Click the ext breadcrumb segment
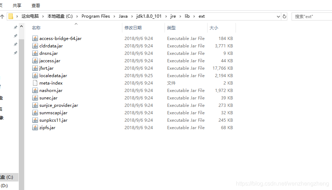Screen dimensions: 332x190 tap(201, 16)
